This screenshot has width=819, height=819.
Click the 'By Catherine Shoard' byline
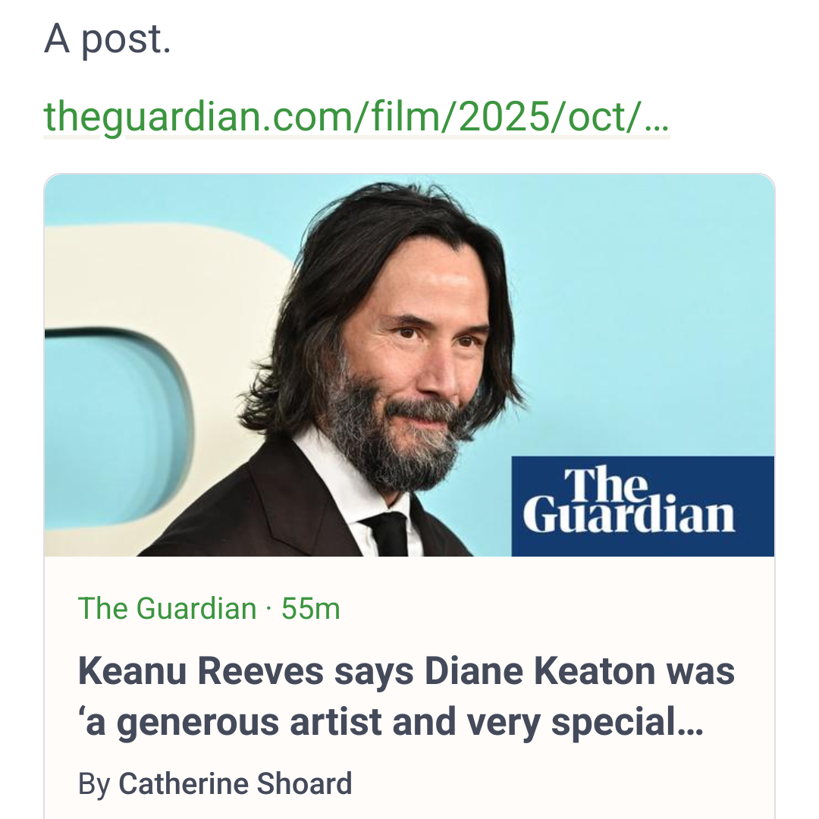(x=215, y=783)
